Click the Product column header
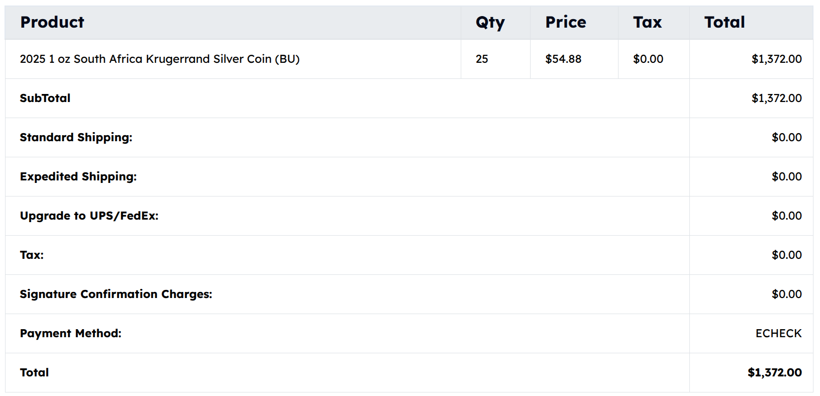Screen dimensions: 820x396 tap(52, 22)
